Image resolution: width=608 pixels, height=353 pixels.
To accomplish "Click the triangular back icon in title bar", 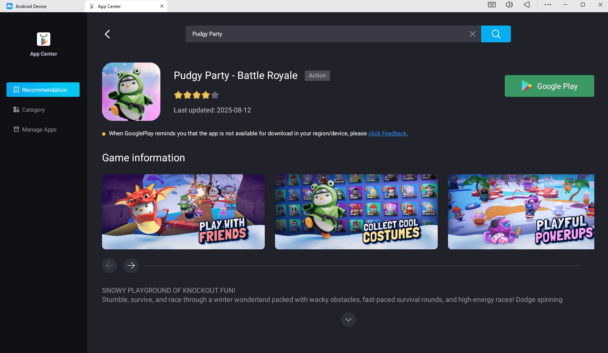I will (x=526, y=5).
